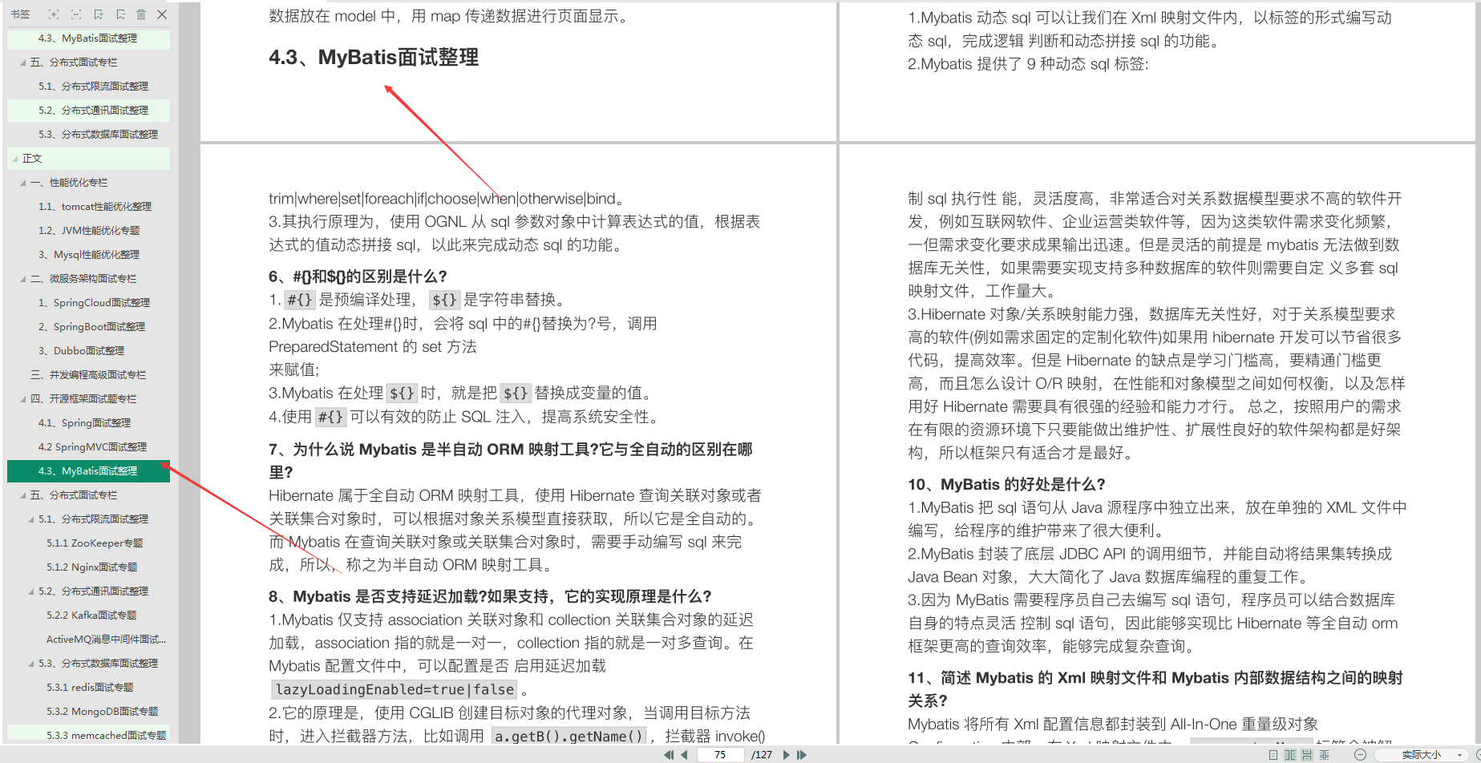Switch to continuous scrolling view

pyautogui.click(x=1307, y=754)
